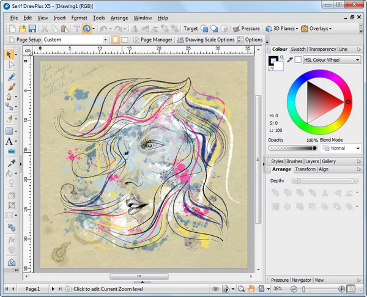Screen dimensions: 367x297
Task: Select the Pointer tool in the left toolbar
Action: click(10, 55)
